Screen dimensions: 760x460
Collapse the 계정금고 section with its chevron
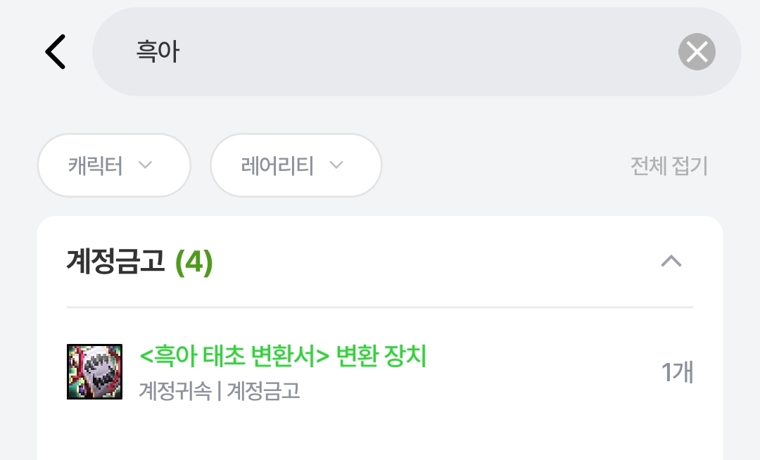pyautogui.click(x=671, y=262)
